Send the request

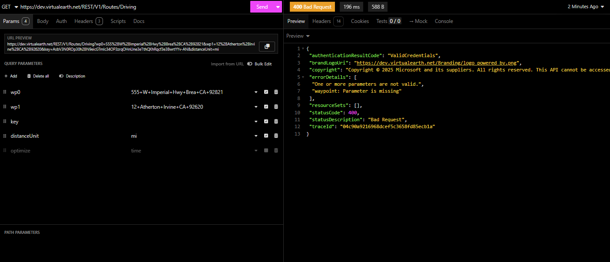pos(262,6)
